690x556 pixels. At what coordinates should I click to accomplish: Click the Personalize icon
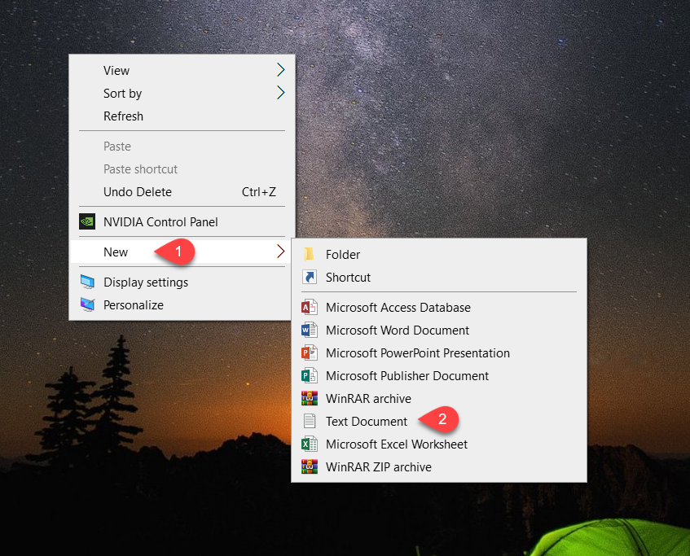(x=87, y=304)
